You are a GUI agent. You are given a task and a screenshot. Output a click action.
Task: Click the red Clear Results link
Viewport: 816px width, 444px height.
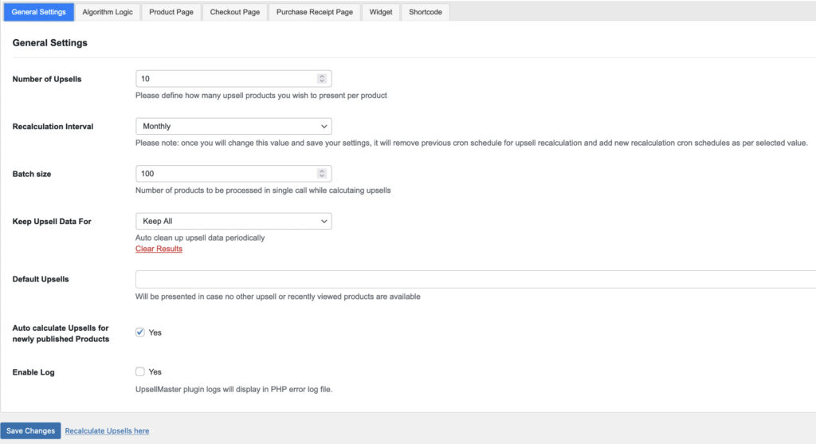tap(159, 249)
